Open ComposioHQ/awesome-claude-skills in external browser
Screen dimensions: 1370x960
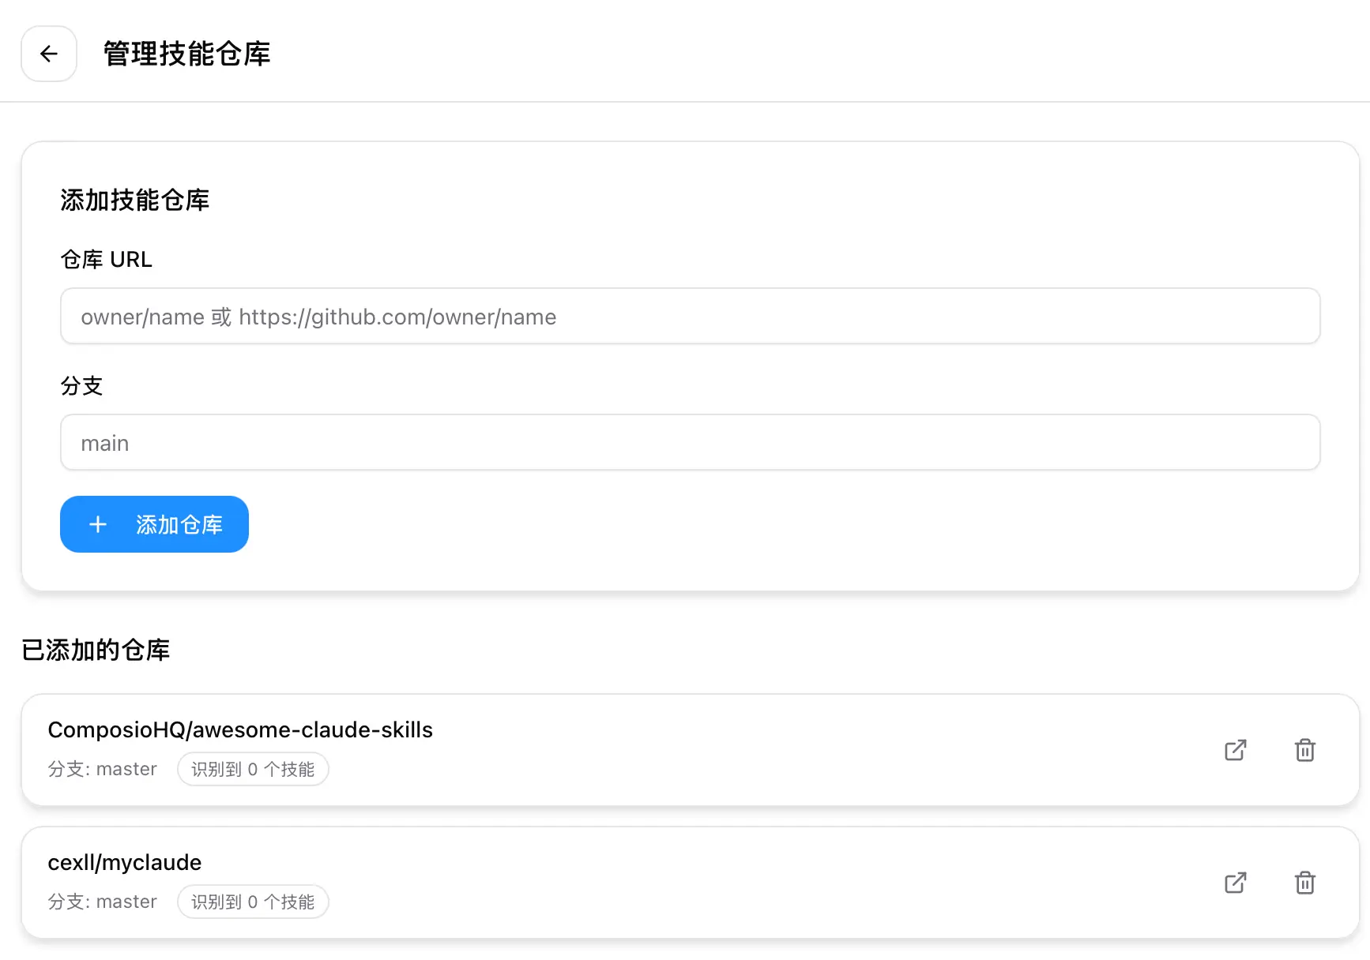coord(1235,750)
